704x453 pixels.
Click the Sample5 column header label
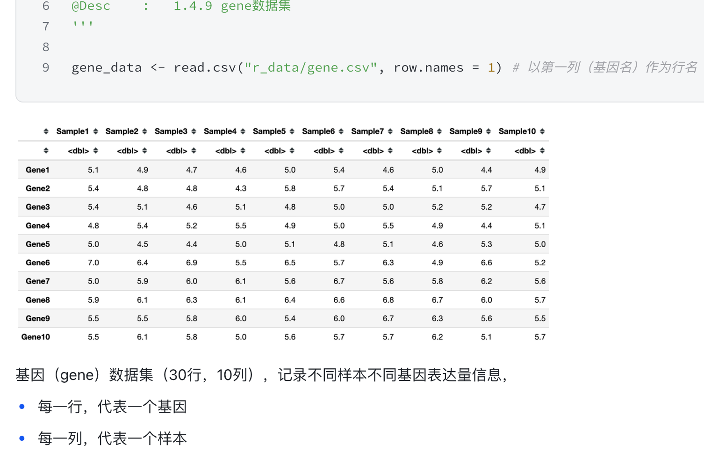(269, 132)
